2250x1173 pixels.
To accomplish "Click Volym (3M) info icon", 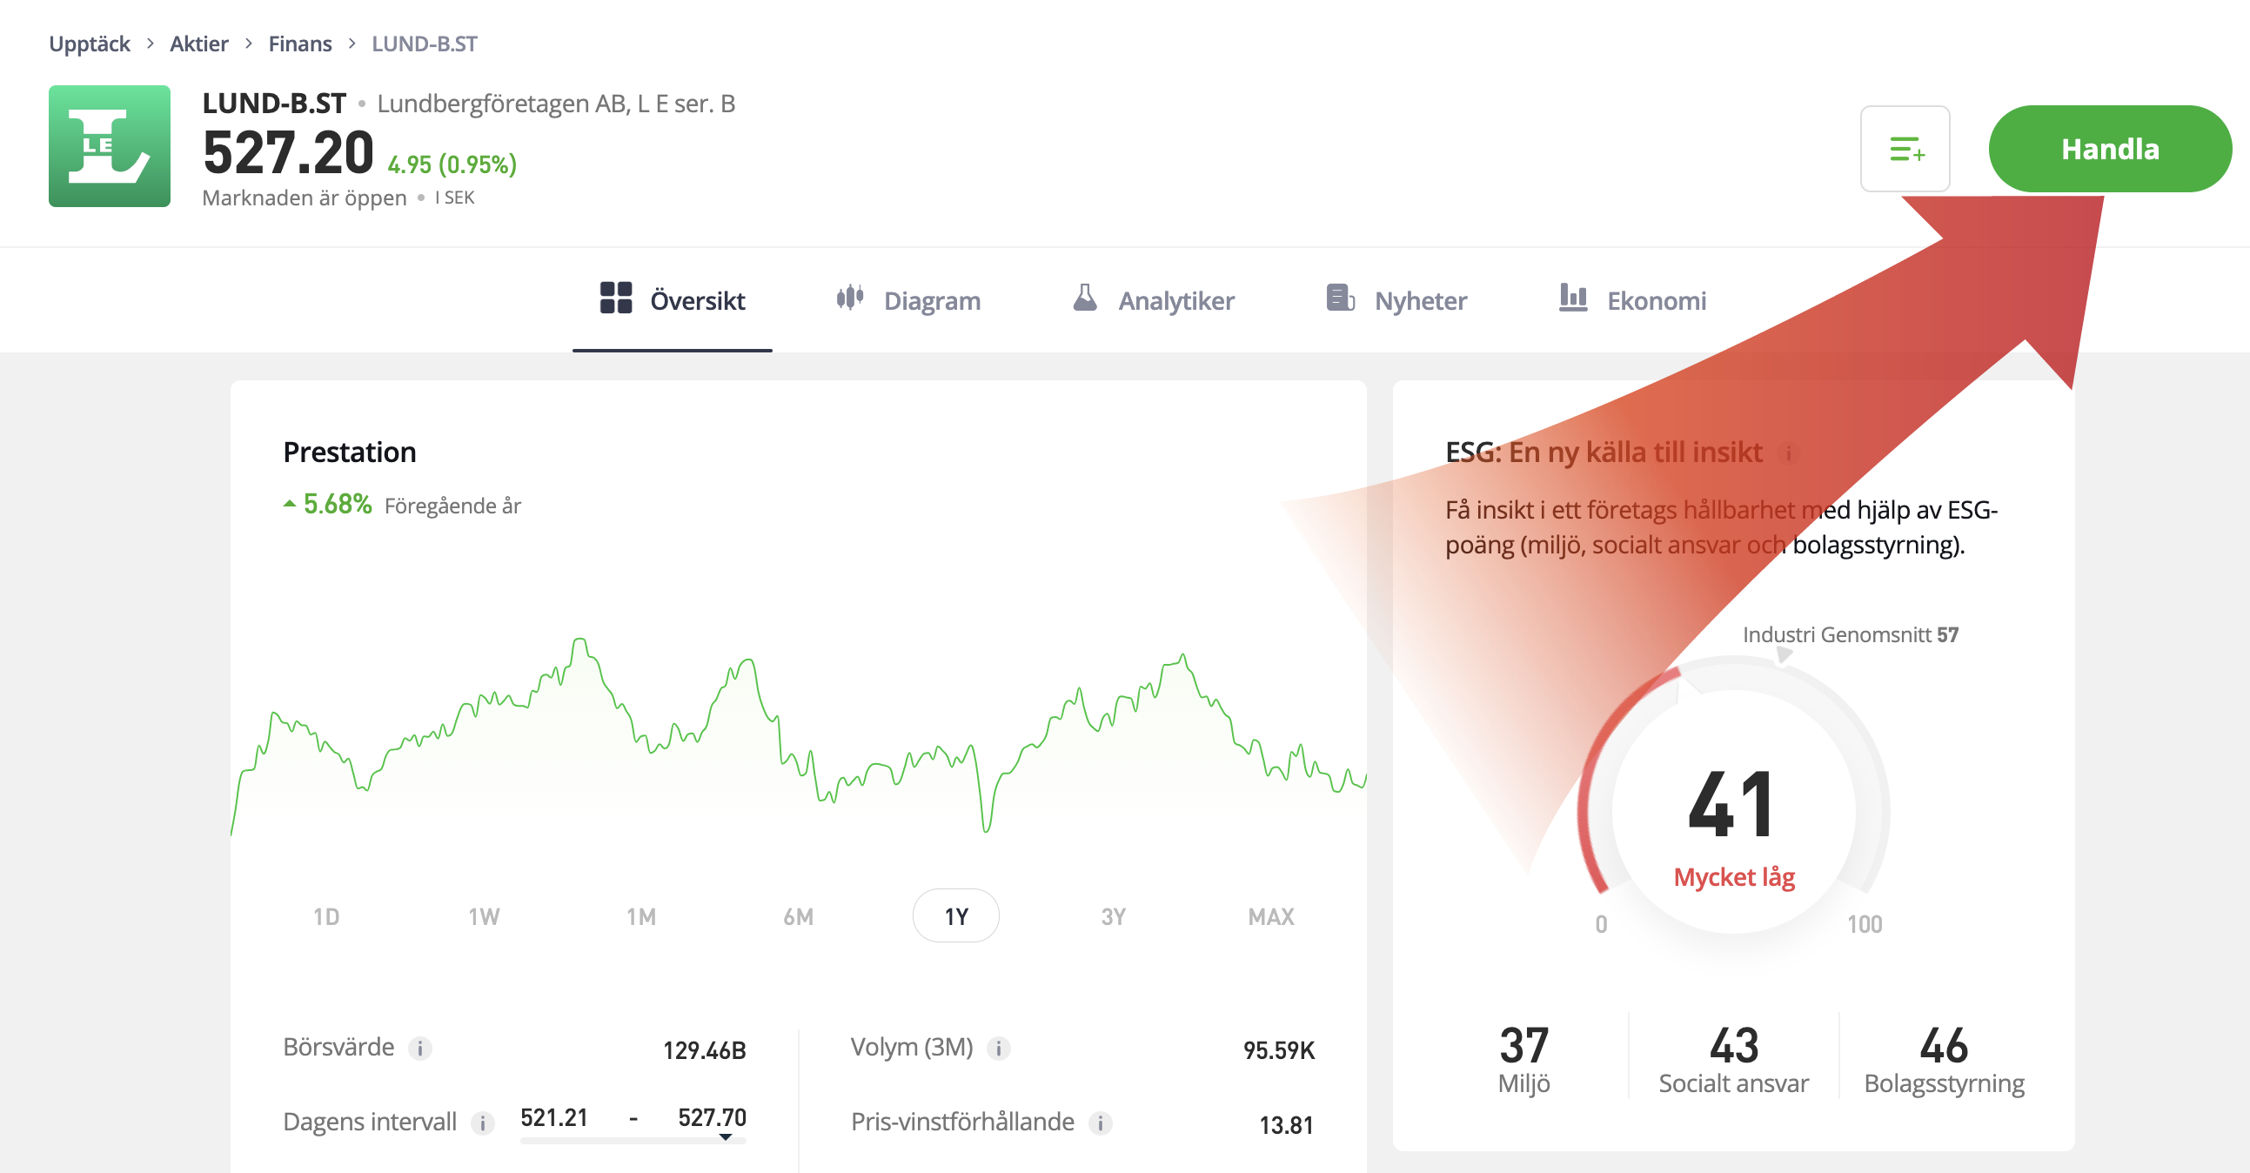I will click(998, 1048).
